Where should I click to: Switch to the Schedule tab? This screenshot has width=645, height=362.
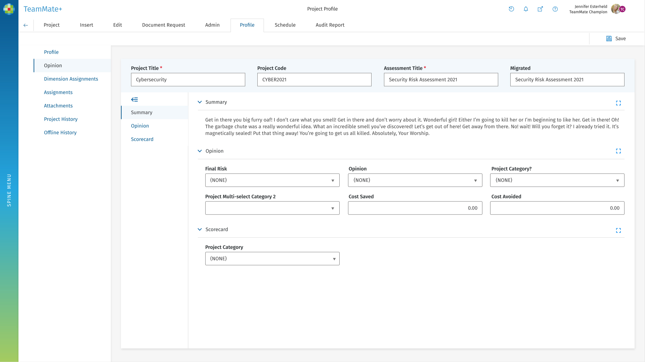click(285, 25)
